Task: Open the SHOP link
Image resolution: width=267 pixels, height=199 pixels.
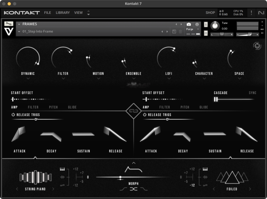Action: point(210,13)
